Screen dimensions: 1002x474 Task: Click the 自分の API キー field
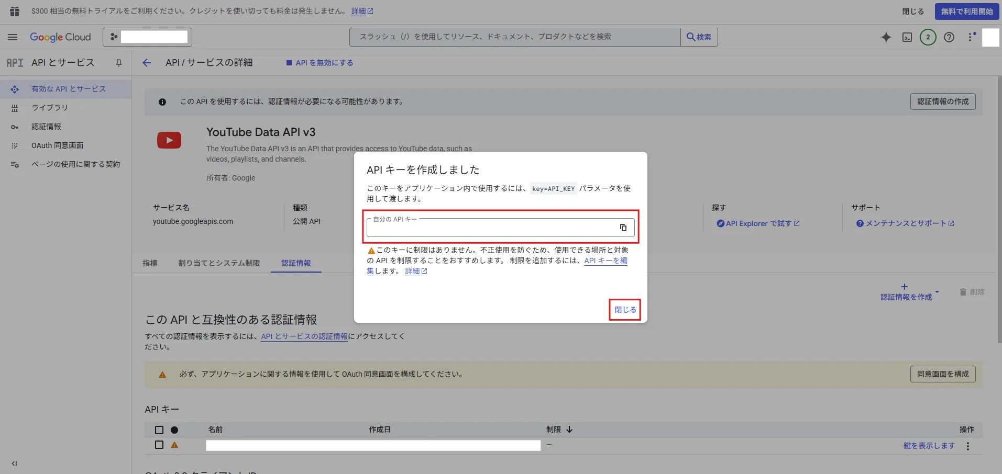[501, 228]
